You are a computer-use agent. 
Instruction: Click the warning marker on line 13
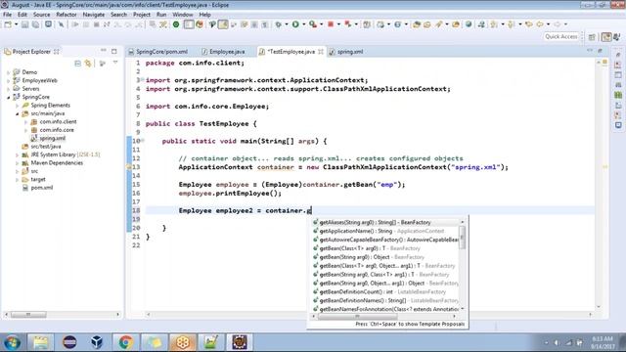tap(129, 167)
